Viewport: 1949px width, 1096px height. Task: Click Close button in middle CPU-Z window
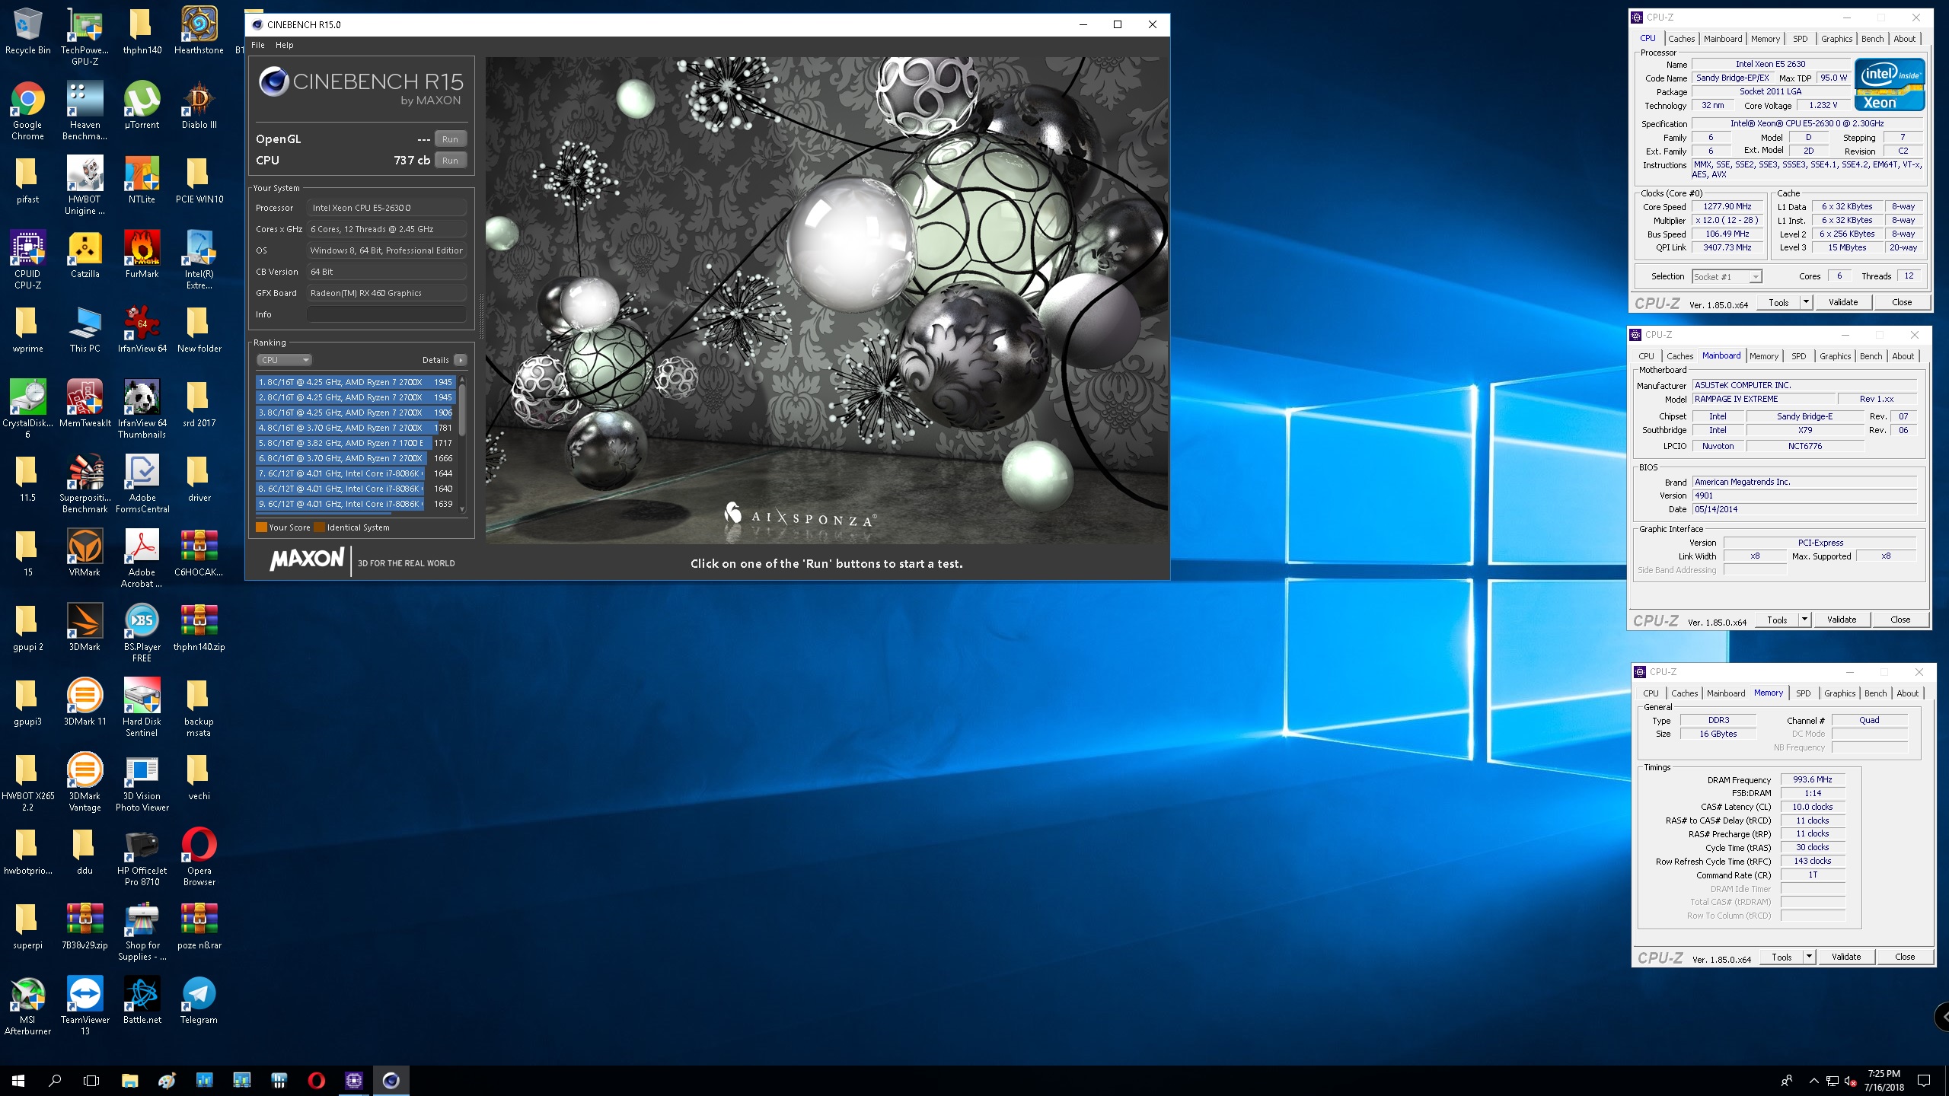1900,620
